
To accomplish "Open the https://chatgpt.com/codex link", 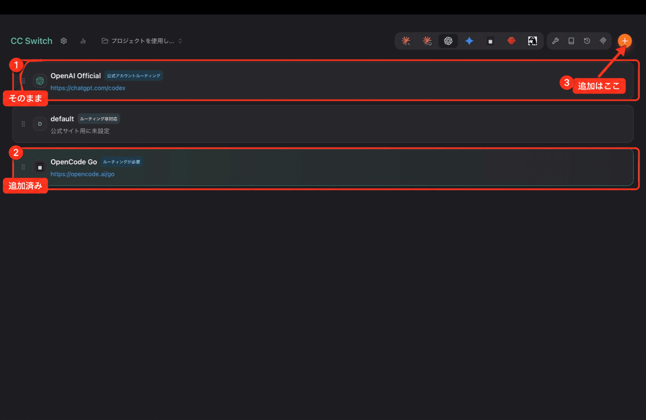I will click(x=88, y=88).
